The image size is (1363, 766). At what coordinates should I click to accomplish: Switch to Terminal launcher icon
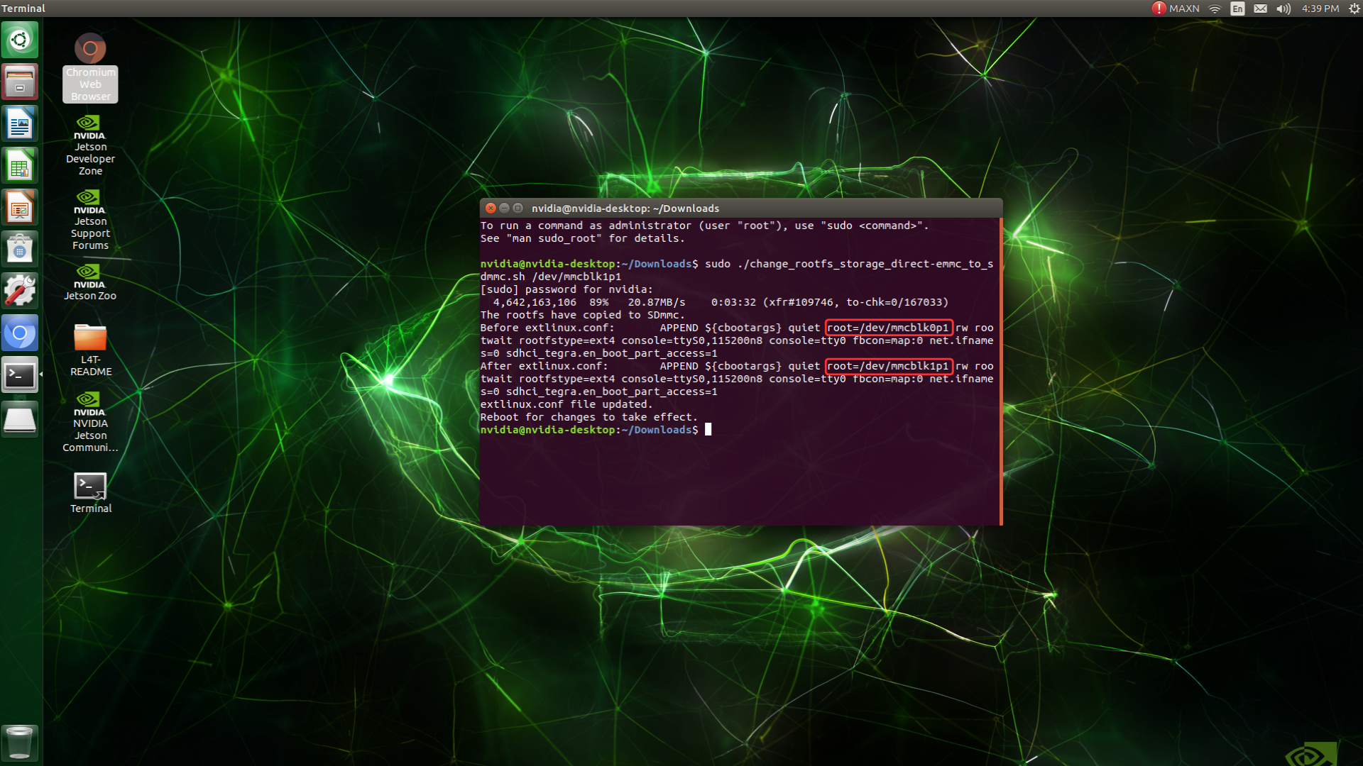[x=20, y=375]
